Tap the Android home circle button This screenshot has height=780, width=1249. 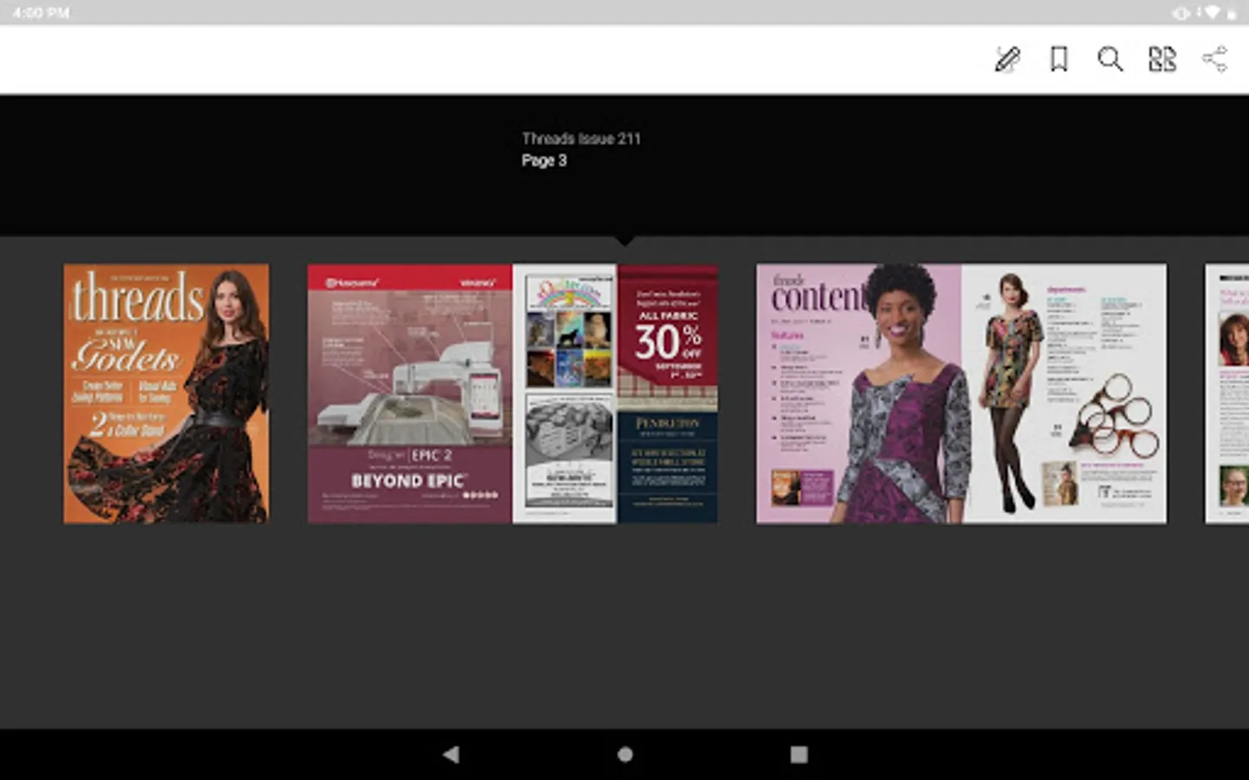pyautogui.click(x=624, y=754)
